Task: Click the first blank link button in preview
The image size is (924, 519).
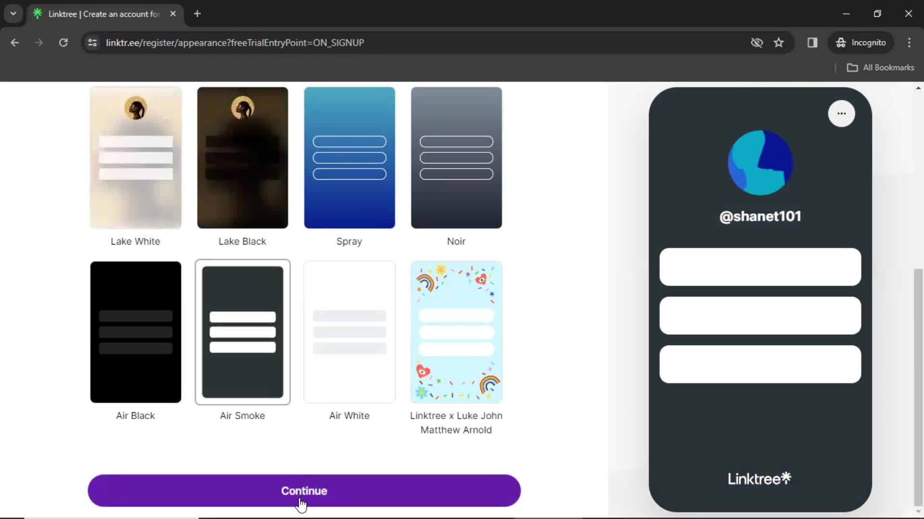Action: coord(760,267)
